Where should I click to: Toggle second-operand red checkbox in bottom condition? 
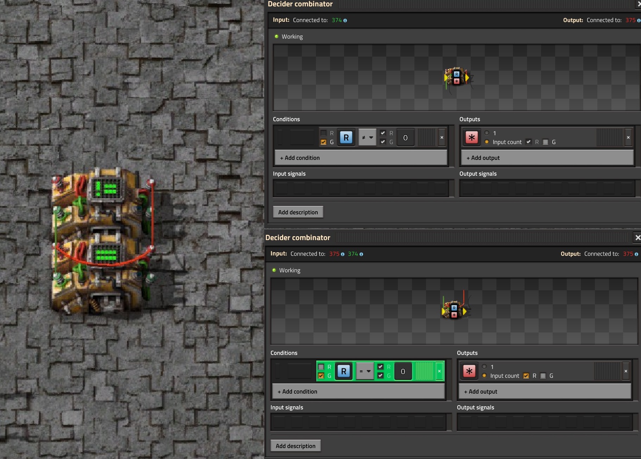click(x=381, y=367)
